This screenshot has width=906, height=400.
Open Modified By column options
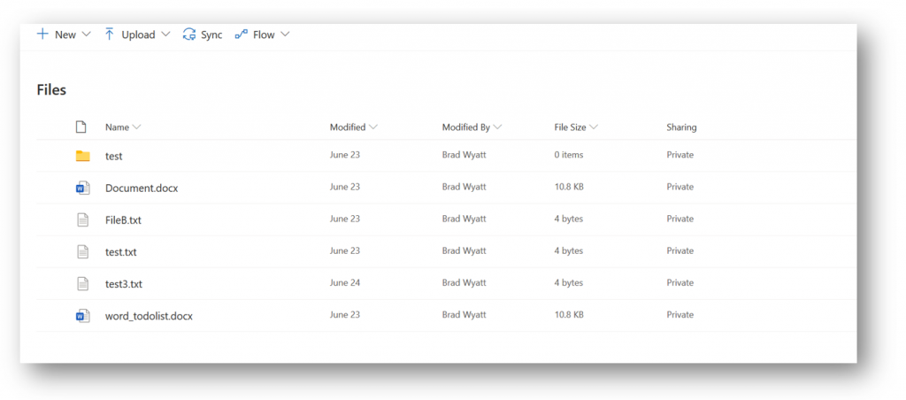coord(472,127)
